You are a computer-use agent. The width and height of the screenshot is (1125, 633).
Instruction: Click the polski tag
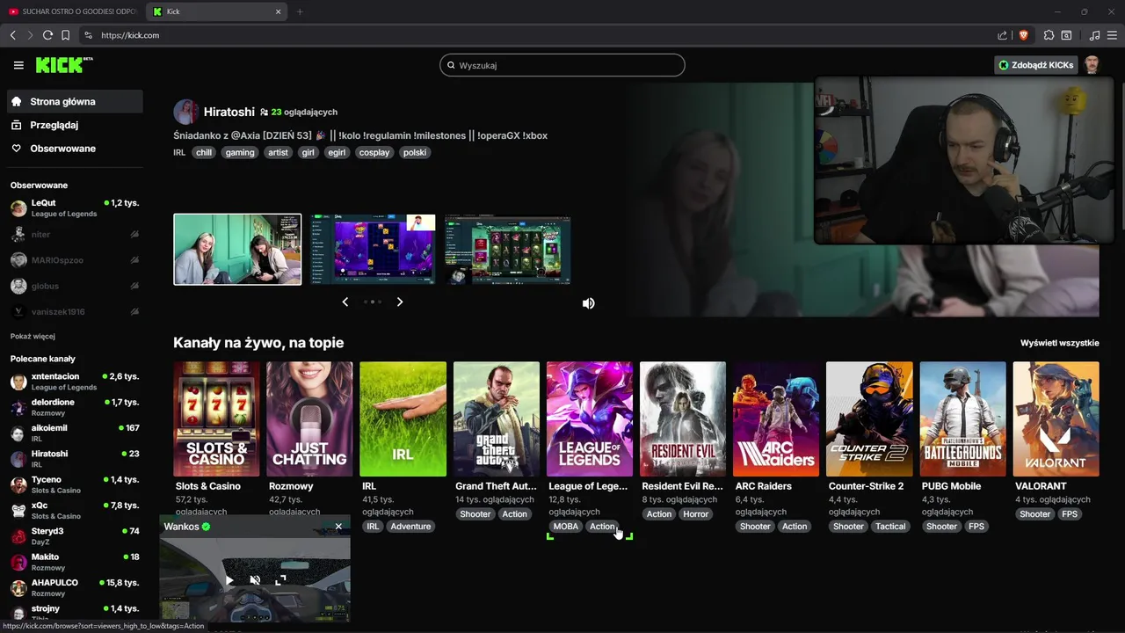coord(415,152)
